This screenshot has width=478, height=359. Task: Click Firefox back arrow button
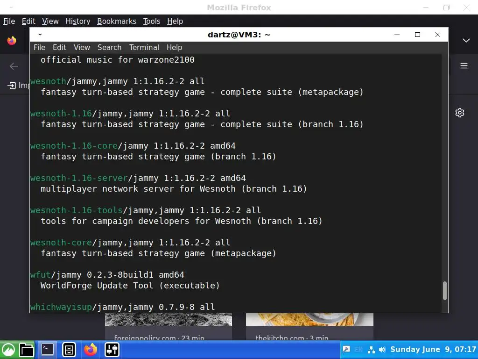click(14, 66)
